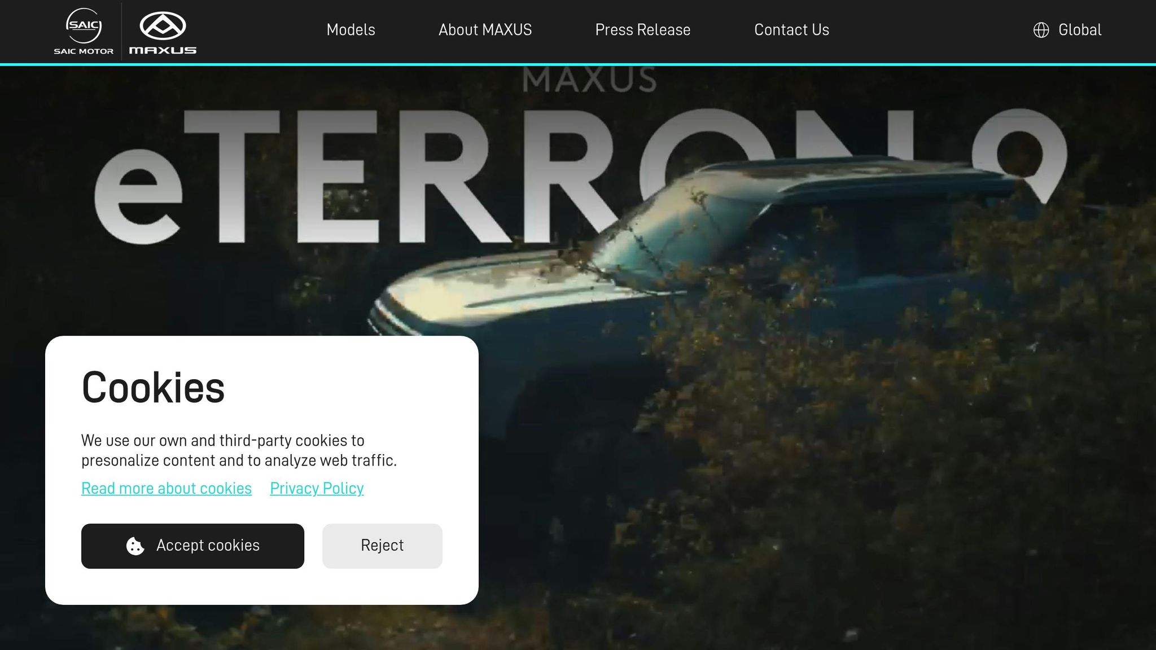Click the globe icon in the header
This screenshot has width=1156, height=650.
[x=1041, y=30]
